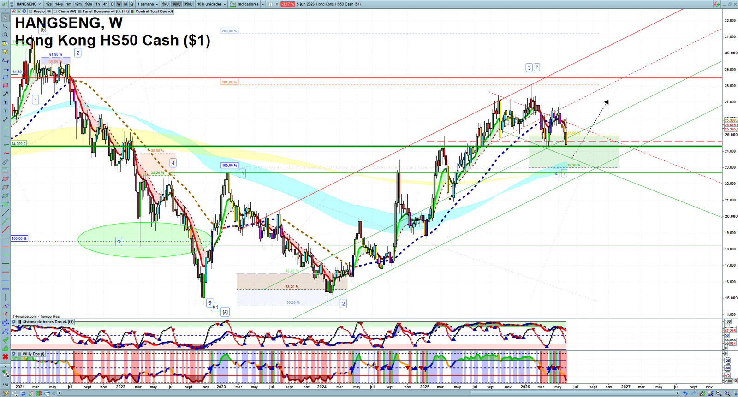Select the Q quarterly timeframe tab
This screenshot has height=397, width=738.
[131, 4]
